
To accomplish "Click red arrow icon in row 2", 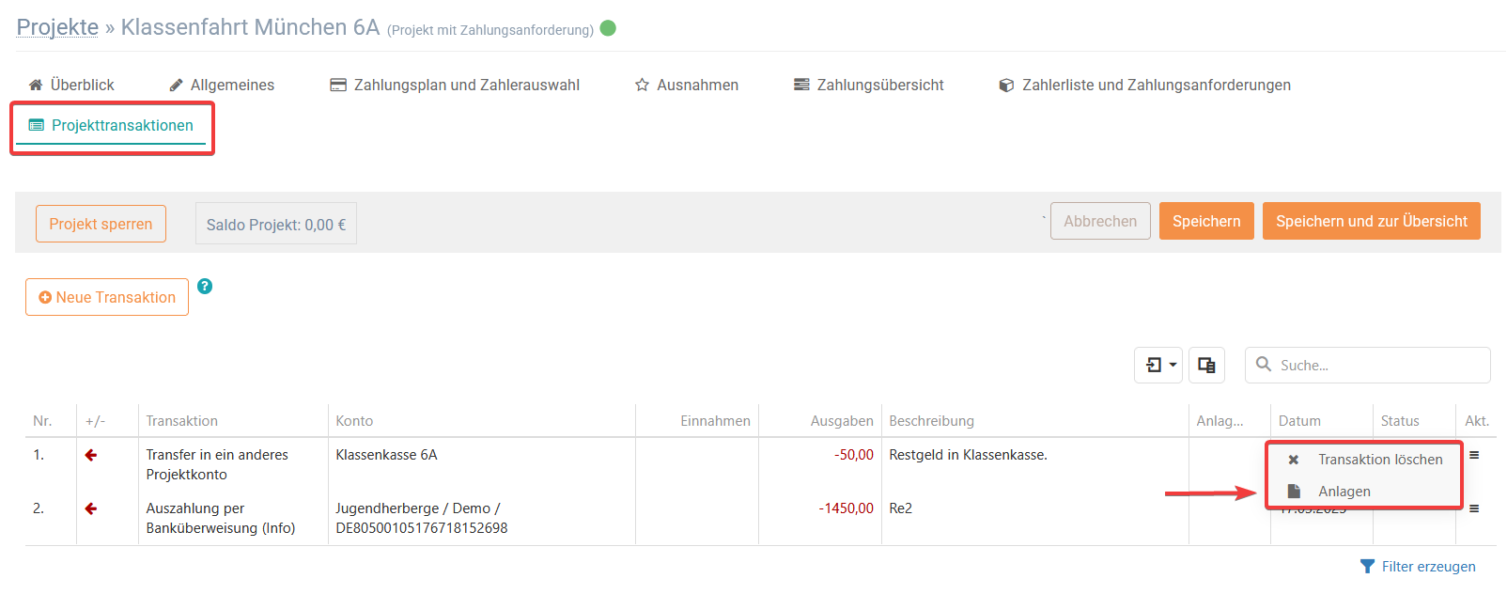I will [x=91, y=508].
